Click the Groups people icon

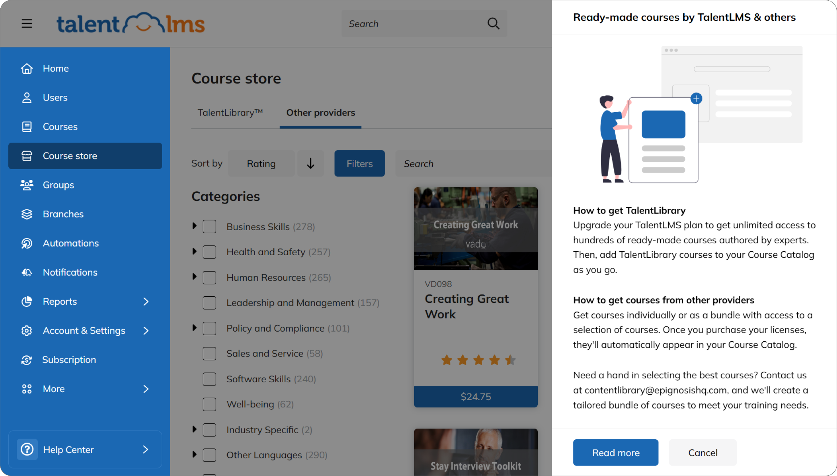(27, 185)
